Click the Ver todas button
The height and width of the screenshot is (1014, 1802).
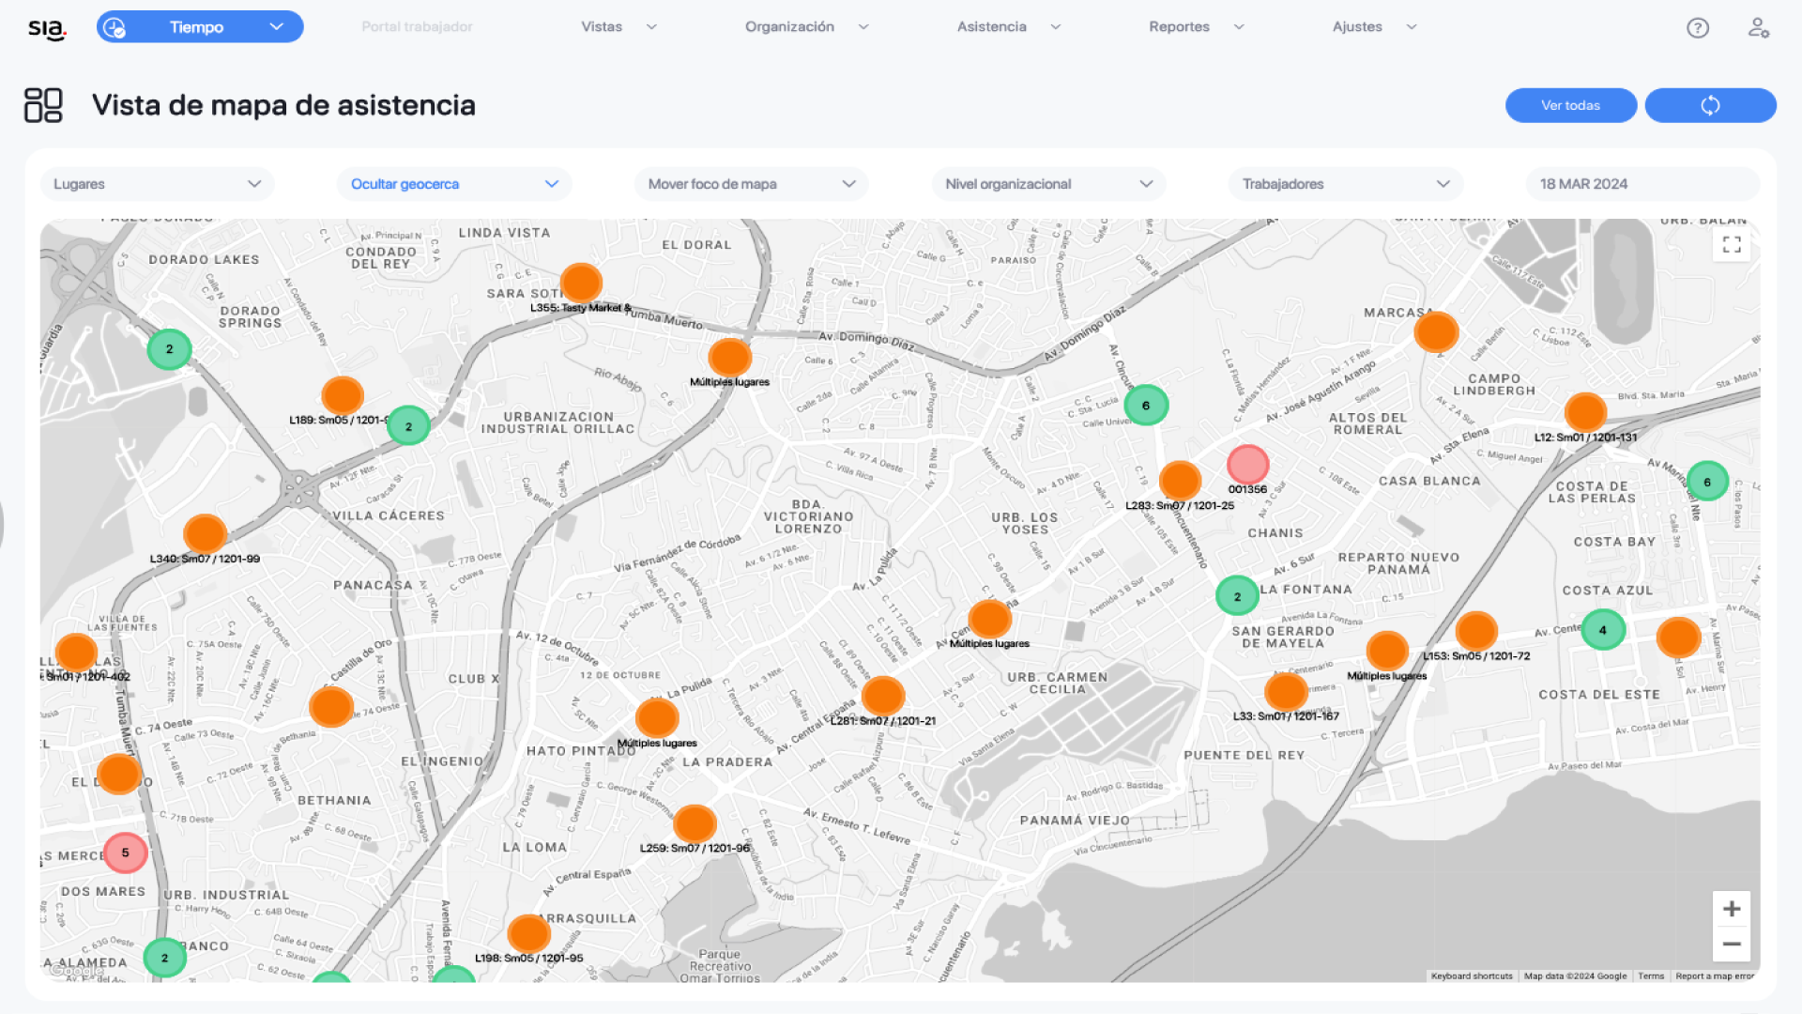[x=1570, y=105]
